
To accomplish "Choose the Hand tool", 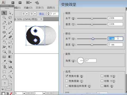I will point(4,77).
